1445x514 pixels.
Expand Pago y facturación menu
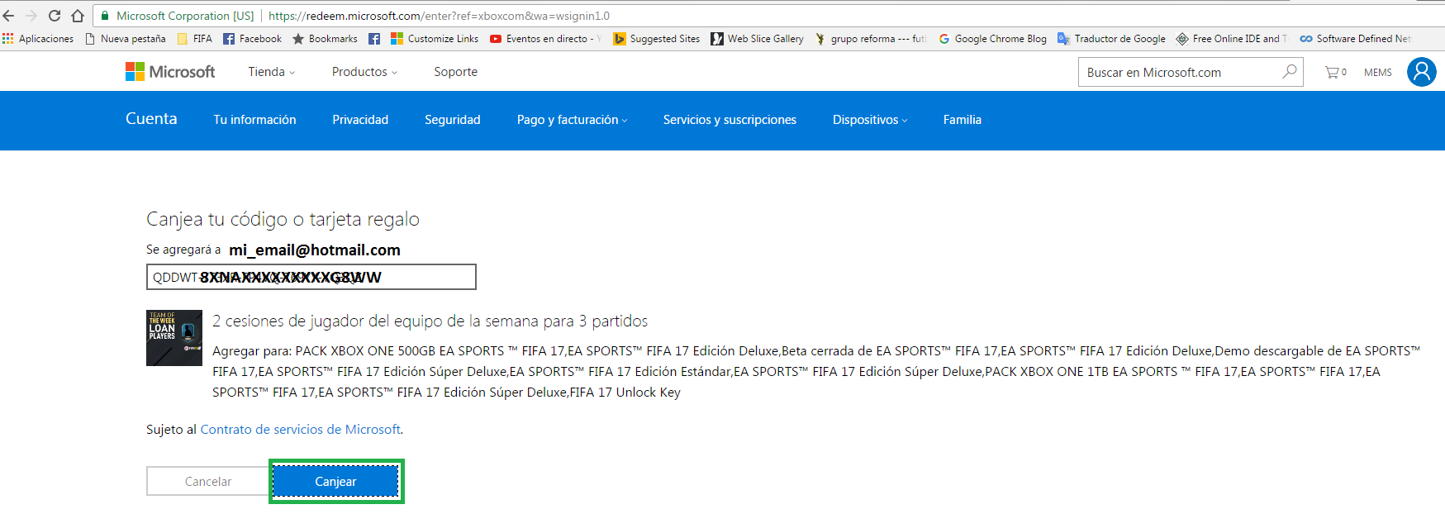point(572,120)
